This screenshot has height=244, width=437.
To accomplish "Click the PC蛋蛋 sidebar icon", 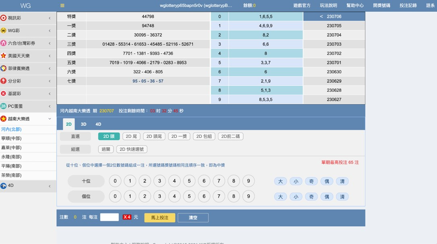I will [x=4, y=106].
